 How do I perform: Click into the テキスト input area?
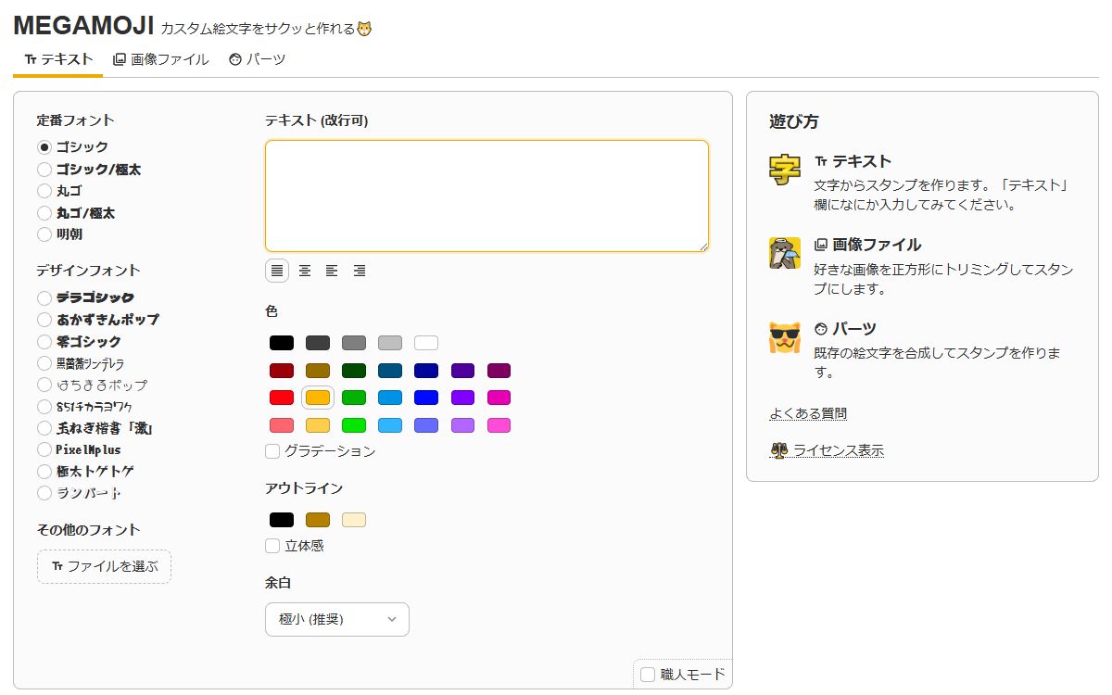(486, 196)
